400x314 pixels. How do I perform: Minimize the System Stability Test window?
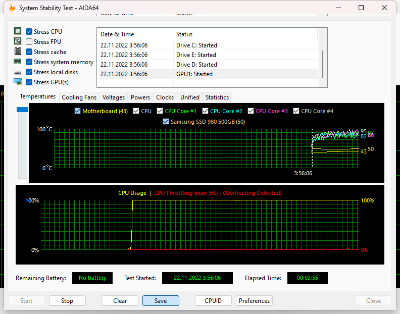point(338,8)
